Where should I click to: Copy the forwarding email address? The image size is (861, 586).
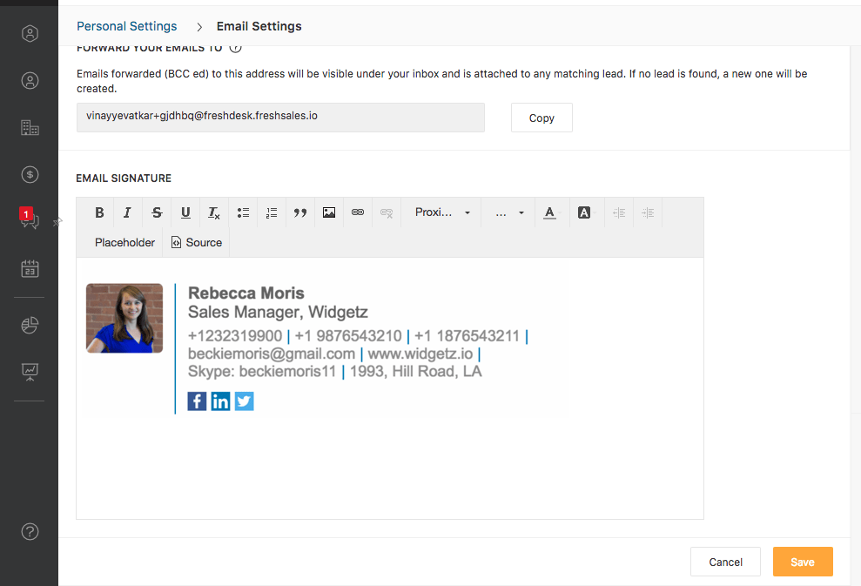tap(541, 118)
